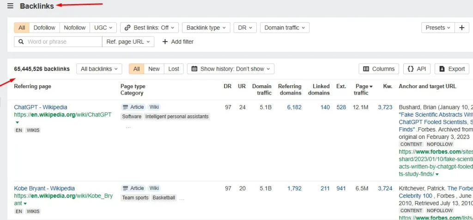Open the UGC filter dropdown

(103, 28)
